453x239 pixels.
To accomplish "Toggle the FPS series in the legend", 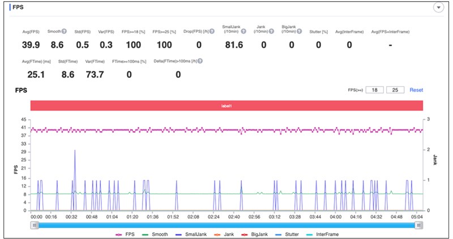I will pos(126,234).
